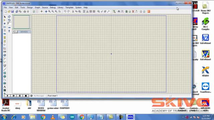Image resolution: width=214 pixels, height=120 pixels.
Task: Select the Current Probe Mode tool
Action: pos(5,62)
